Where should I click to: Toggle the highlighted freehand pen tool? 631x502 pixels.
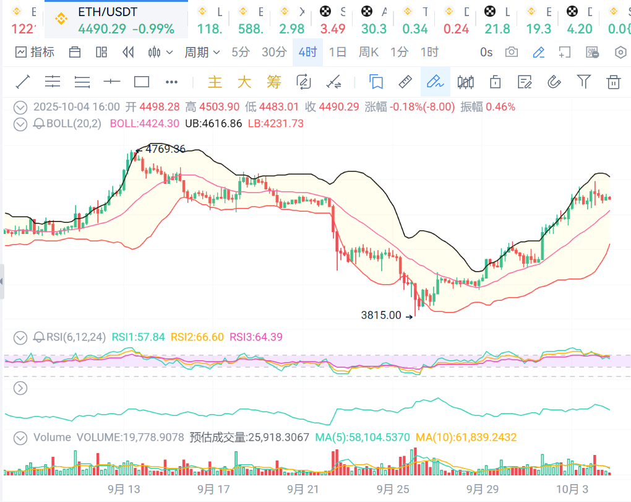click(x=436, y=82)
